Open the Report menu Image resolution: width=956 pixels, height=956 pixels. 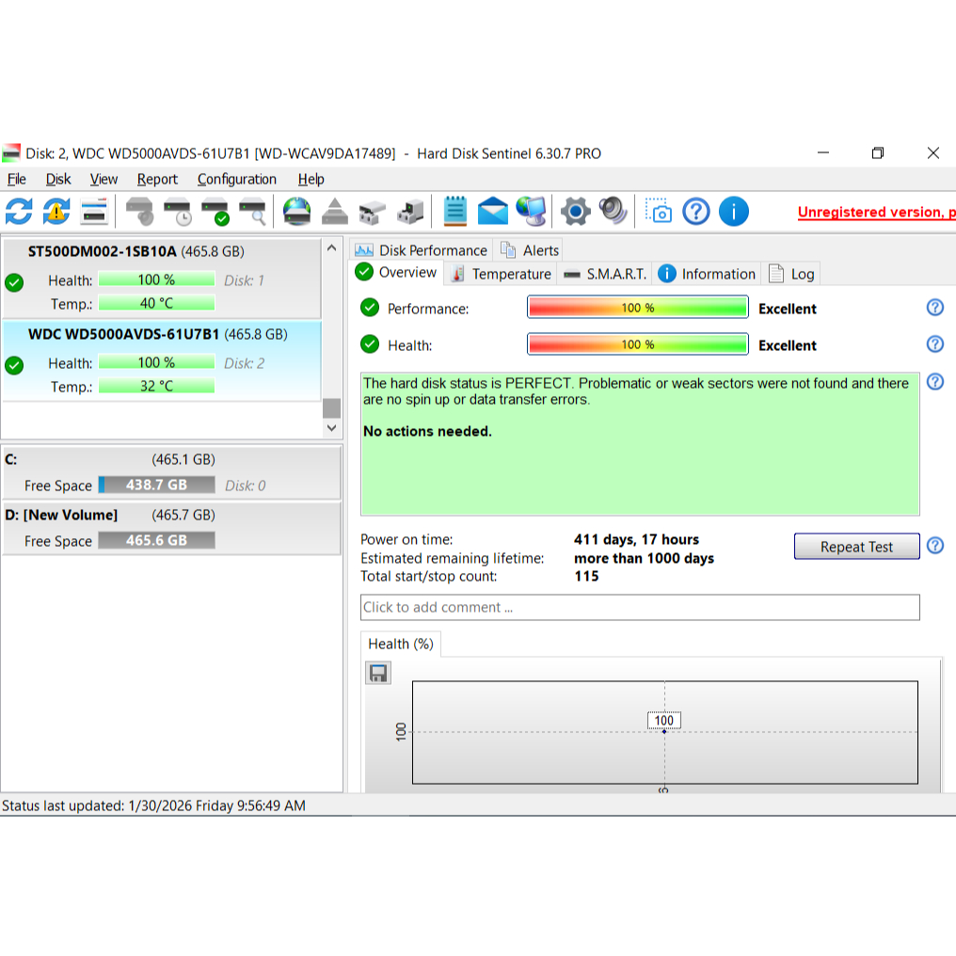click(157, 179)
